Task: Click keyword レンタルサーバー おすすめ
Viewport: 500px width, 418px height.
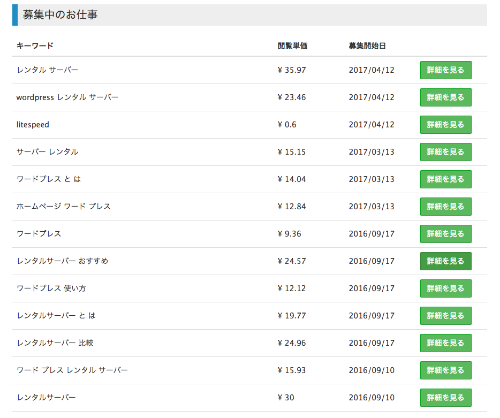Action: pos(63,261)
